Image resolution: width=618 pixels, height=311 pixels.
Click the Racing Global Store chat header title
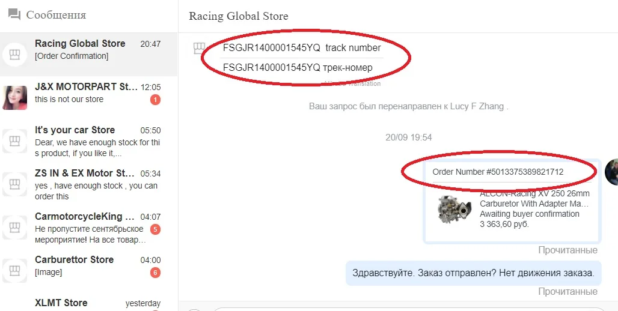coord(239,16)
